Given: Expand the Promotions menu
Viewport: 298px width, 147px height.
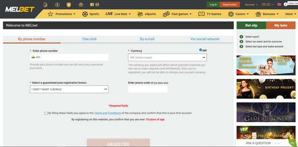Looking at the screenshot, I should pyautogui.click(x=65, y=14).
